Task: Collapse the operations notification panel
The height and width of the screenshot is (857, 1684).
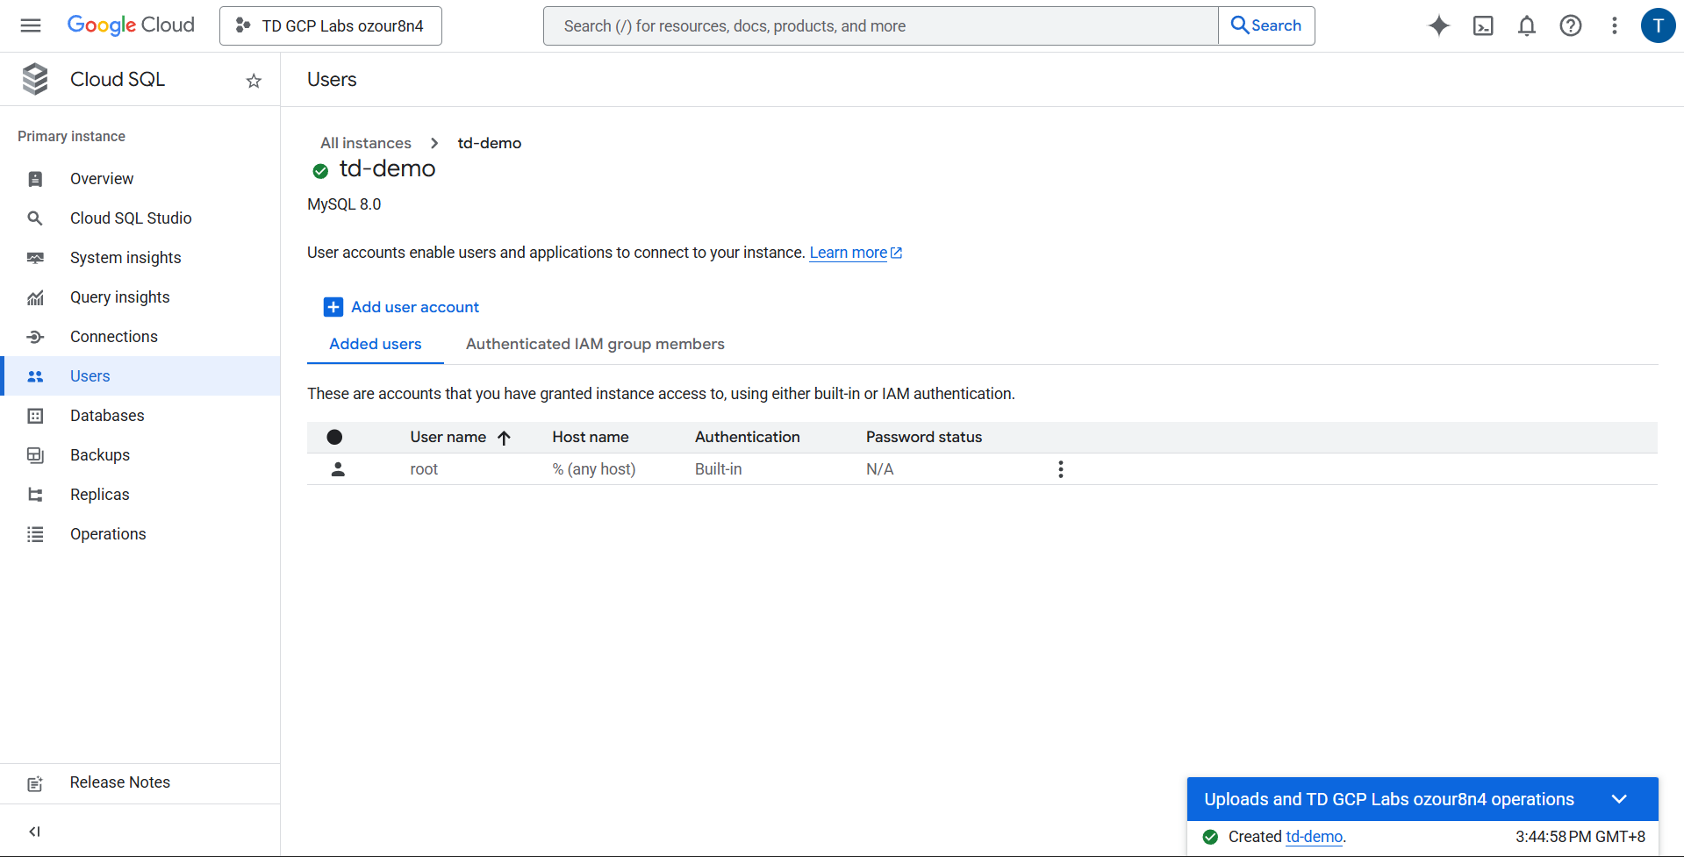Action: pos(1619,799)
